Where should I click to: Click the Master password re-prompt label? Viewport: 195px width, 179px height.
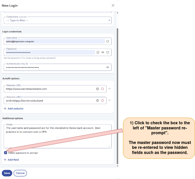pos(23,153)
